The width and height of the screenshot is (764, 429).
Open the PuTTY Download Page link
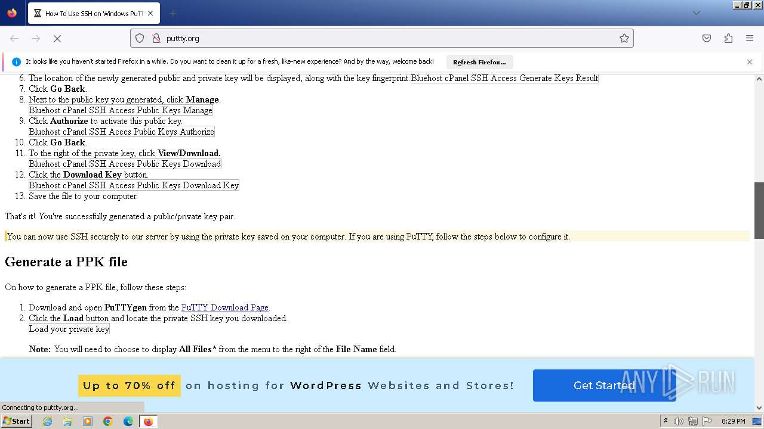pyautogui.click(x=225, y=307)
